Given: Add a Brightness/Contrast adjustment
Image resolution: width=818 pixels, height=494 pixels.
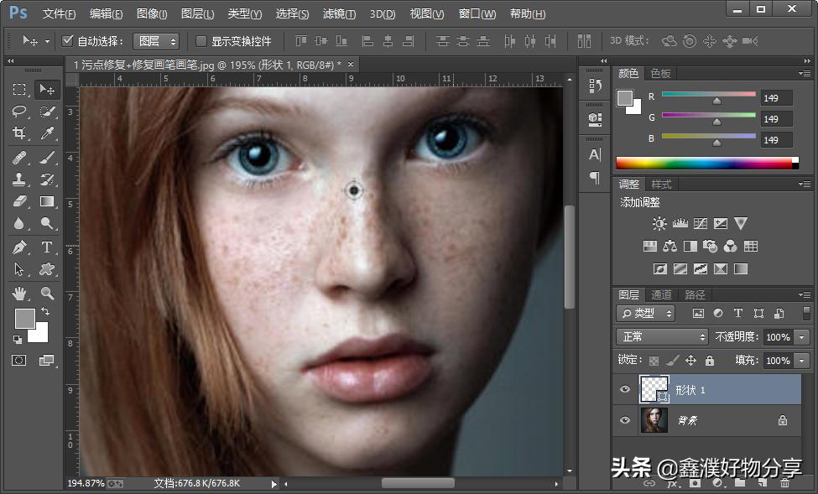Looking at the screenshot, I should coord(659,224).
